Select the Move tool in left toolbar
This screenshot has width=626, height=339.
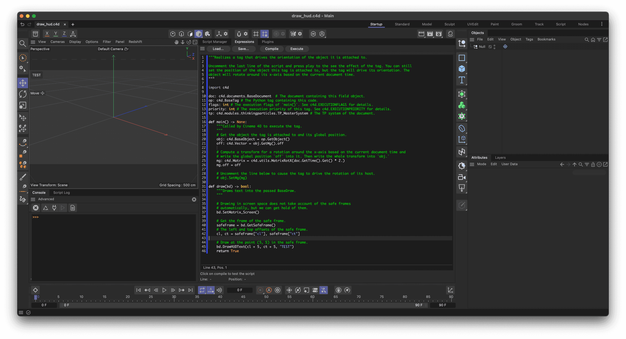click(23, 82)
